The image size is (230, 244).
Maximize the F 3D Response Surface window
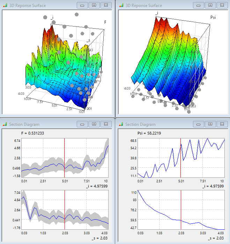click(94, 5)
